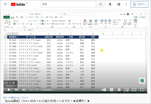Open cell styles セルのスタイル

[x=96, y=22]
